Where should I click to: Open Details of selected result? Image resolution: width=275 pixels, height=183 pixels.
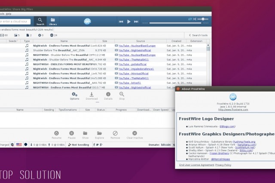(108, 96)
